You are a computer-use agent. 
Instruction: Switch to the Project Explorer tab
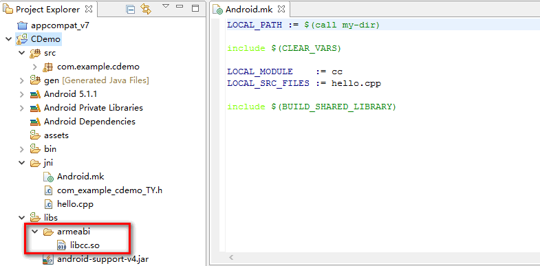click(x=48, y=10)
